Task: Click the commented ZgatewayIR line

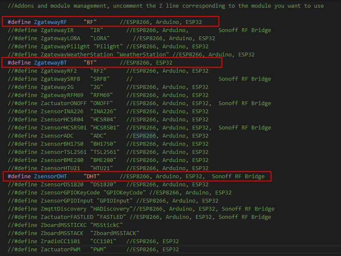Action: (x=139, y=30)
